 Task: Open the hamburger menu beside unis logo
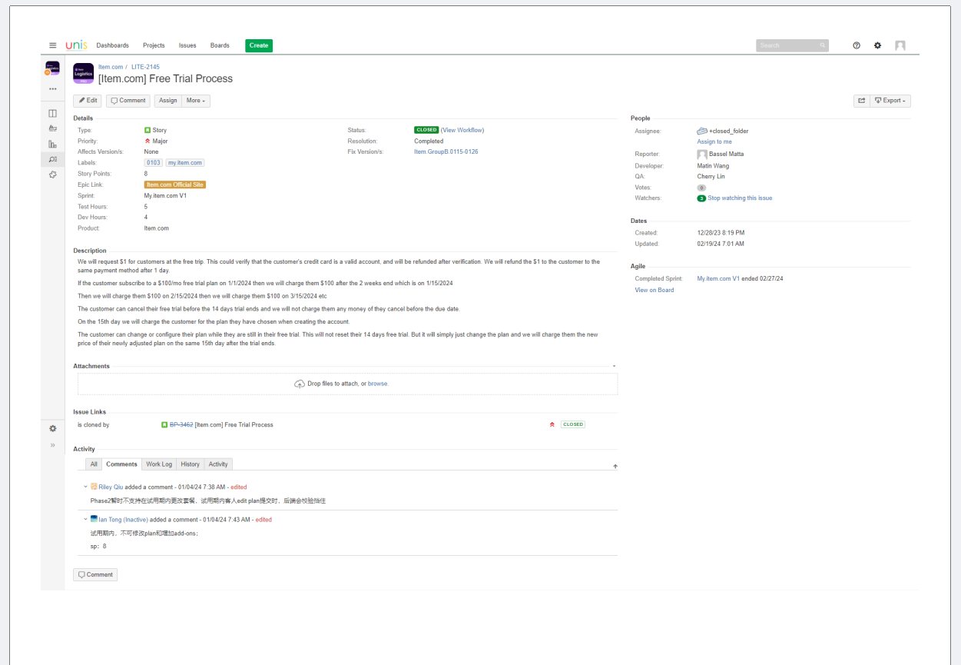tap(53, 45)
